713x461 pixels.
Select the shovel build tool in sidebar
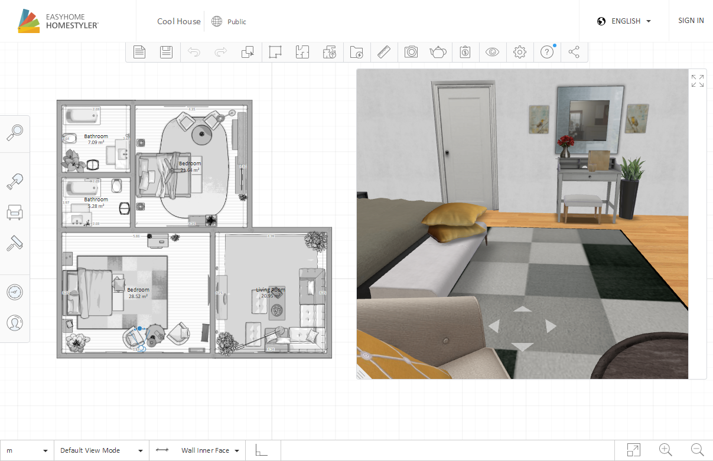[x=15, y=182]
